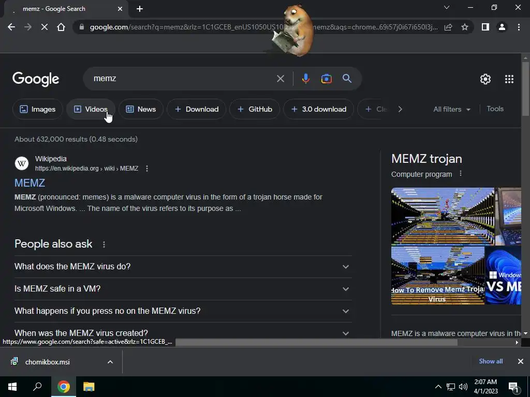Open chomikbox.msi download options chevron

[110, 362]
